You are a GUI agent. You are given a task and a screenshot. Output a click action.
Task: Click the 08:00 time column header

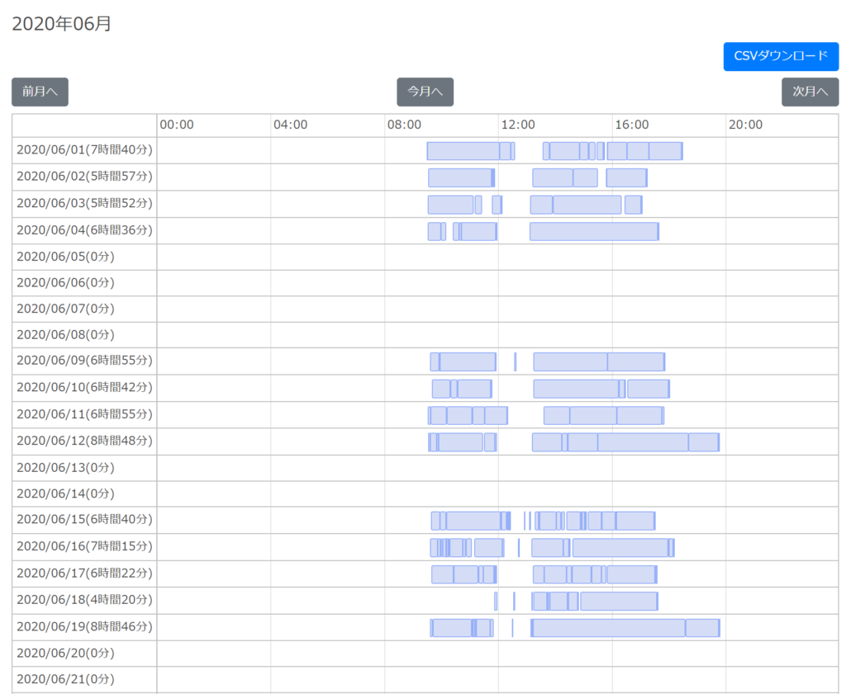[404, 125]
